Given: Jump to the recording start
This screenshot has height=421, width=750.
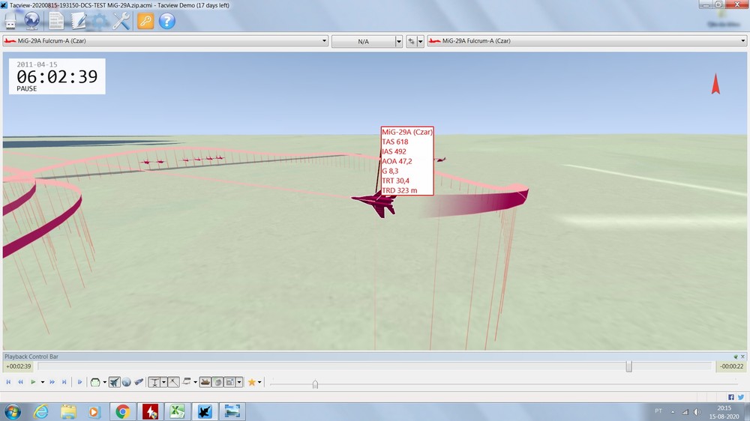Looking at the screenshot, I should [8, 382].
